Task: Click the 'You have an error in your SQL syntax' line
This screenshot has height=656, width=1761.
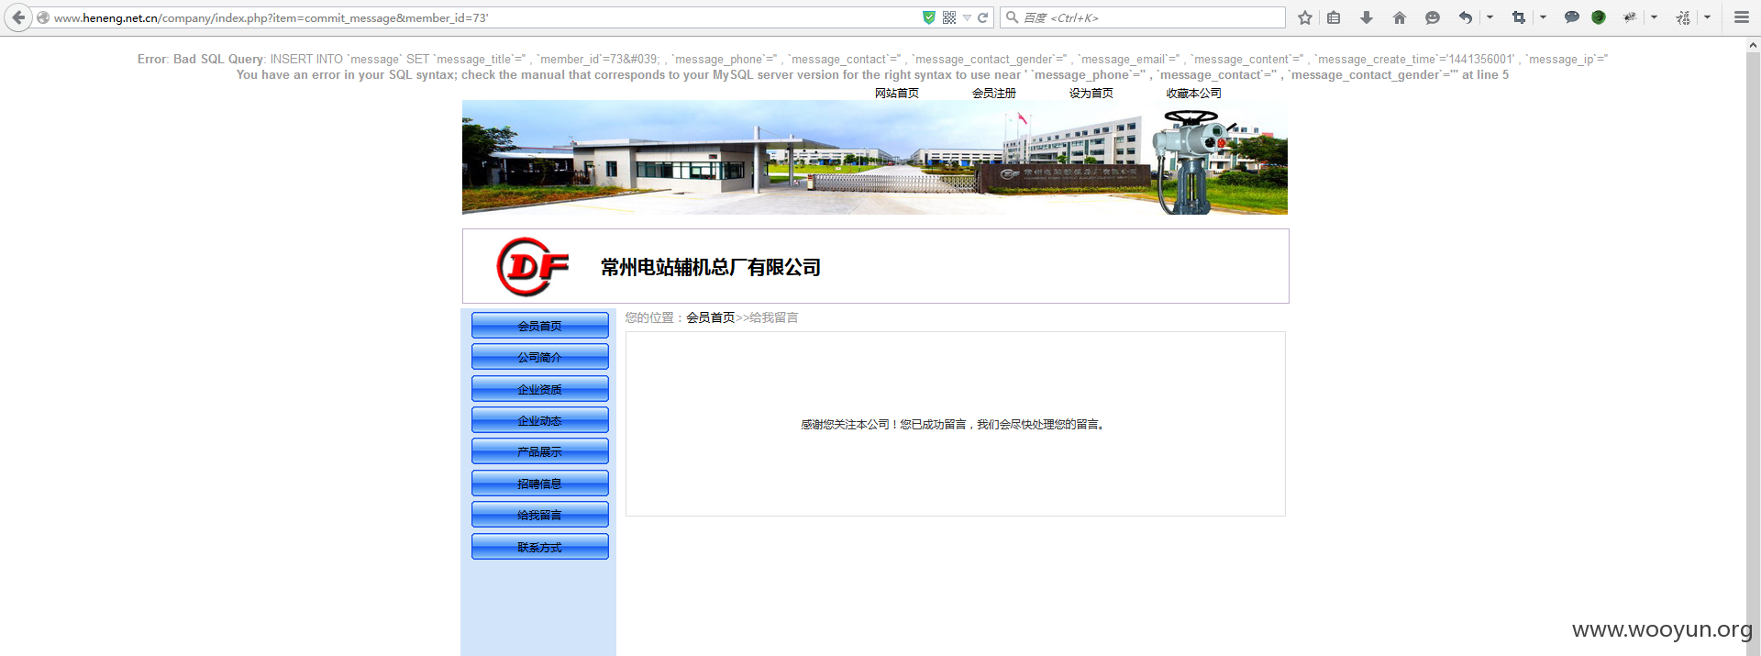Action: point(872,75)
